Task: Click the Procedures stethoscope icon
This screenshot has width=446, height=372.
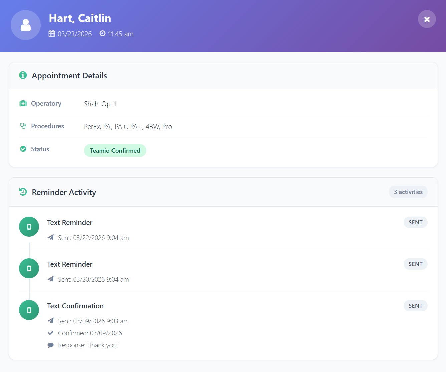Action: [23, 126]
